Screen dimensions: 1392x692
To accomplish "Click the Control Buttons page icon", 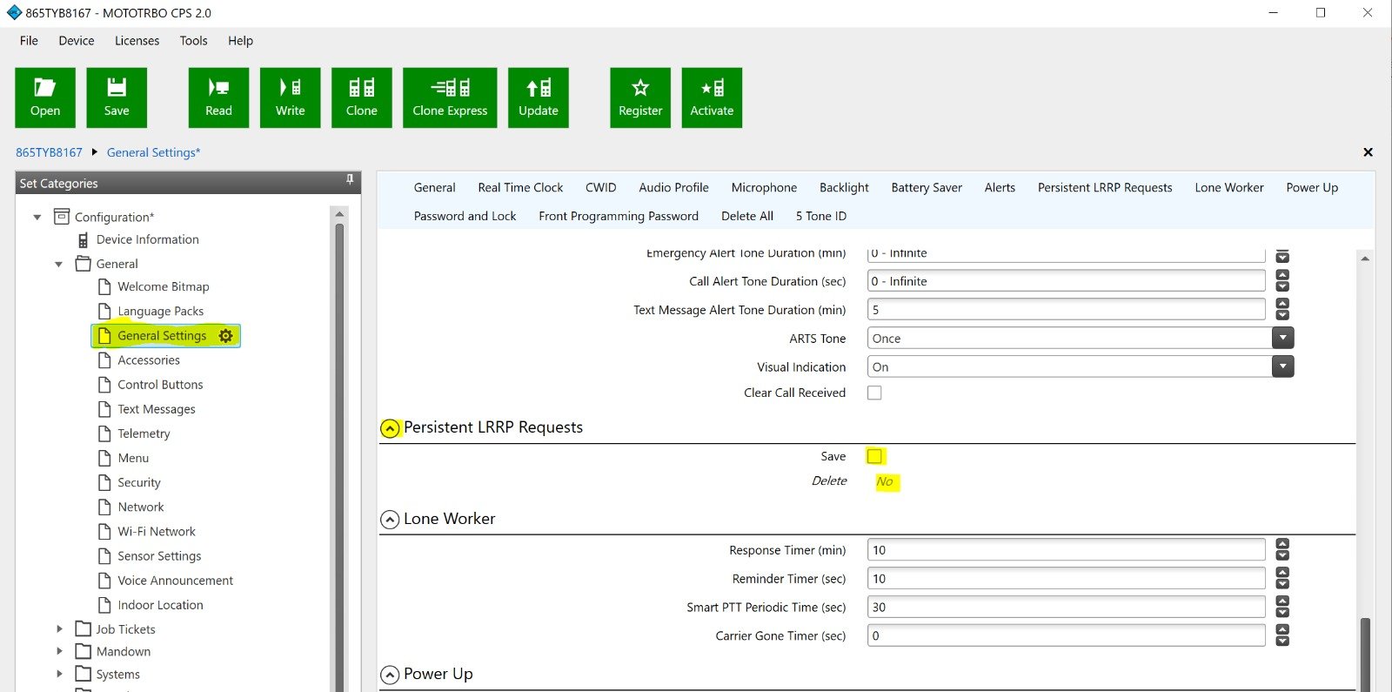I will pos(104,384).
